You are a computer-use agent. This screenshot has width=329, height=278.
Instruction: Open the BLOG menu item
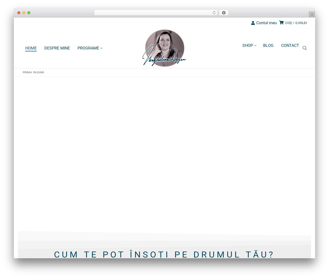click(x=268, y=45)
